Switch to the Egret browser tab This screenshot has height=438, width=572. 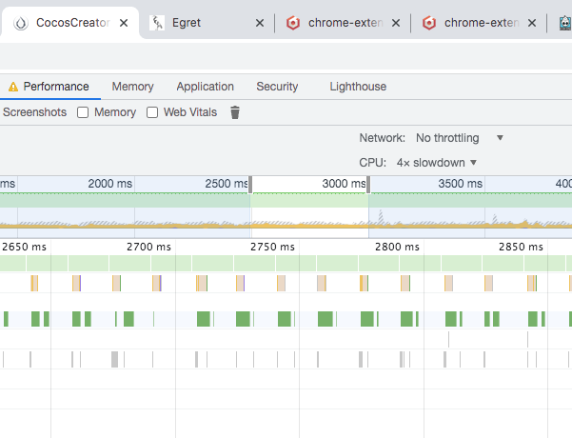point(200,22)
